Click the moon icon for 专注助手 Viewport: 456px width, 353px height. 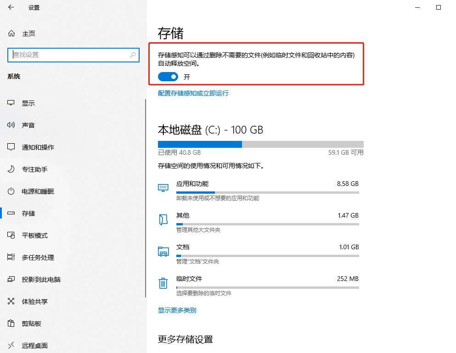click(11, 169)
